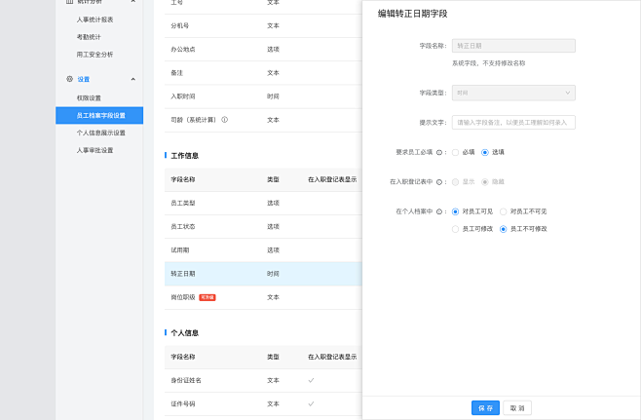Image resolution: width=641 pixels, height=420 pixels.
Task: Click the red tag next to 岗位职级
Action: [207, 297]
